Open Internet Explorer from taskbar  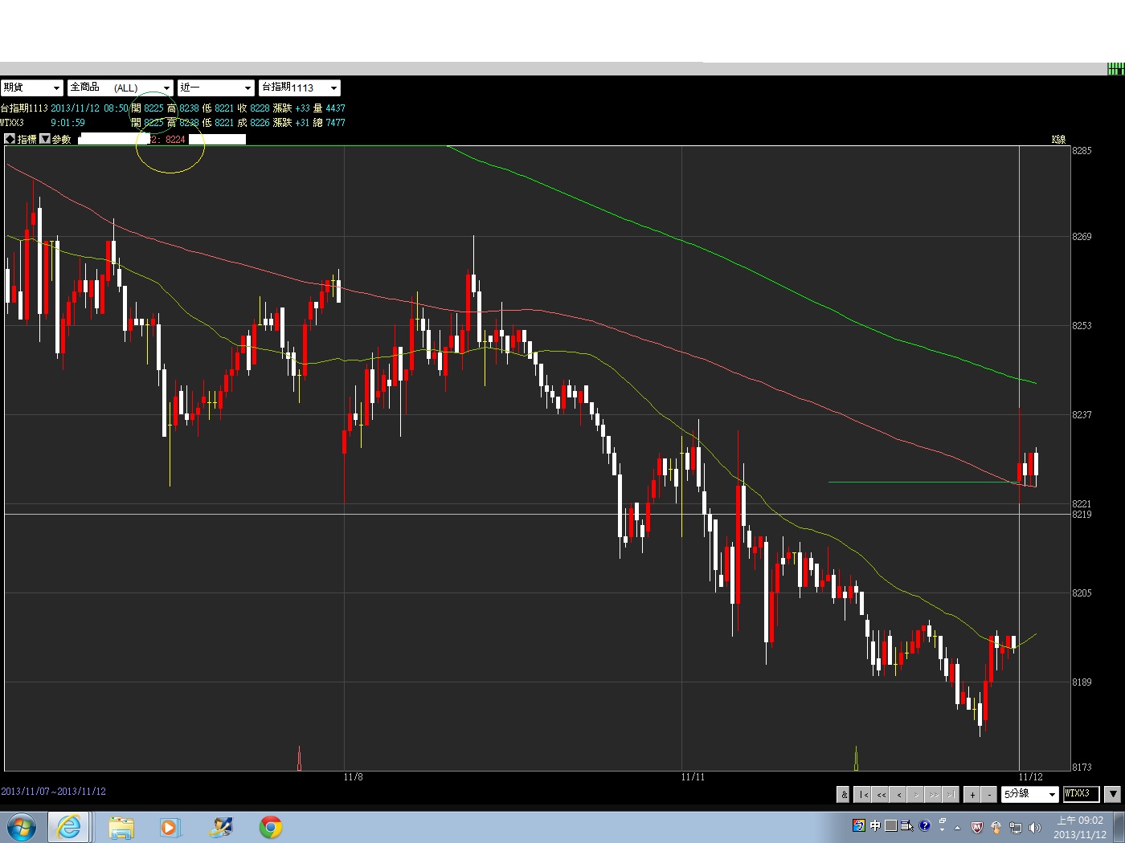pos(69,827)
